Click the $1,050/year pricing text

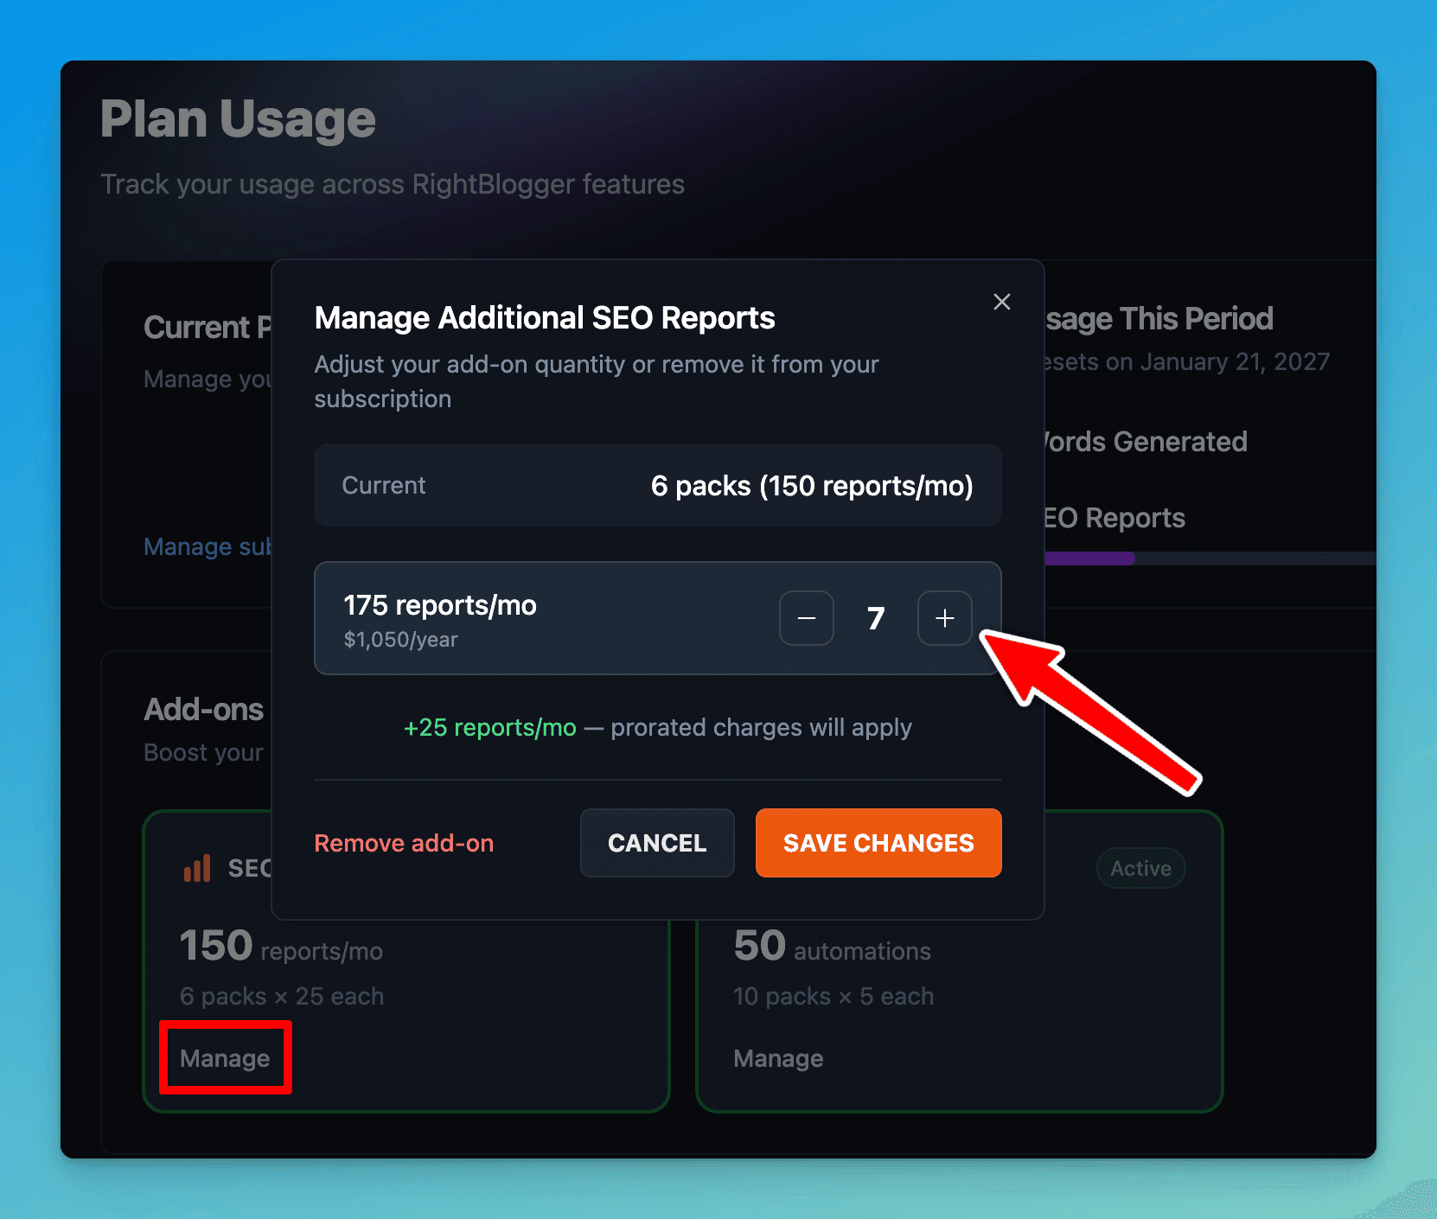400,640
